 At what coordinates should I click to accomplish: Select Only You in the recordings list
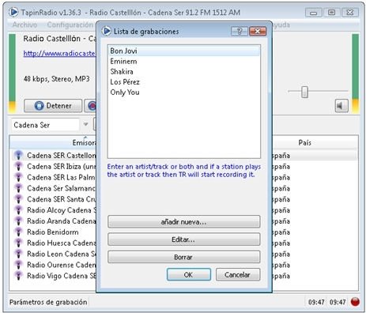pos(184,92)
